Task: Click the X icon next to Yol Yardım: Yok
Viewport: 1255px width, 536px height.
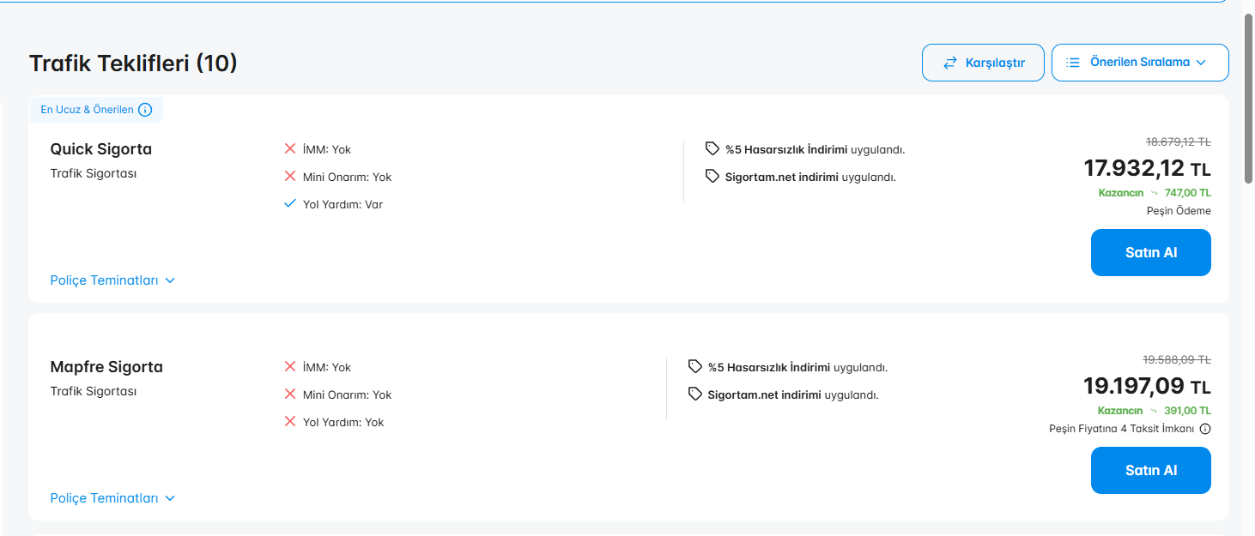Action: coord(290,422)
